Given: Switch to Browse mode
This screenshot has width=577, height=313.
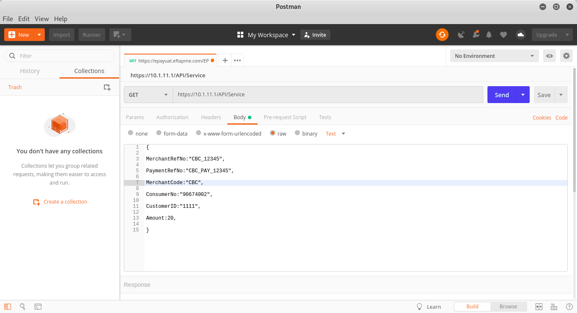Looking at the screenshot, I should (x=508, y=307).
